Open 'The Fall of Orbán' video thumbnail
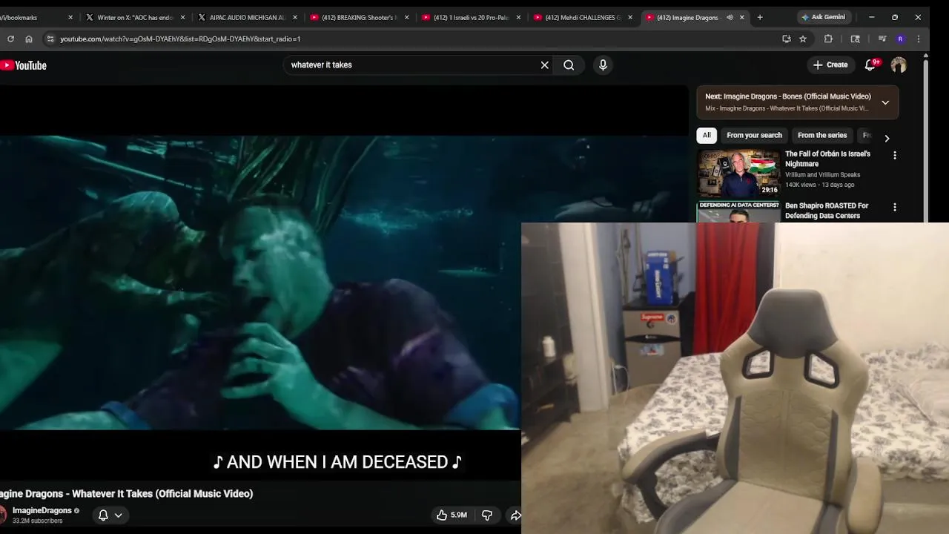 coord(738,173)
